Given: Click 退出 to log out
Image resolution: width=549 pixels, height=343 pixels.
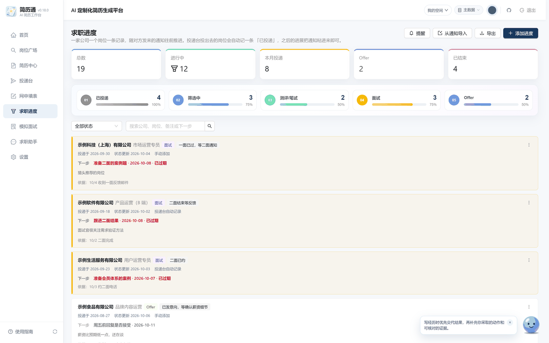Looking at the screenshot, I should click(528, 10).
